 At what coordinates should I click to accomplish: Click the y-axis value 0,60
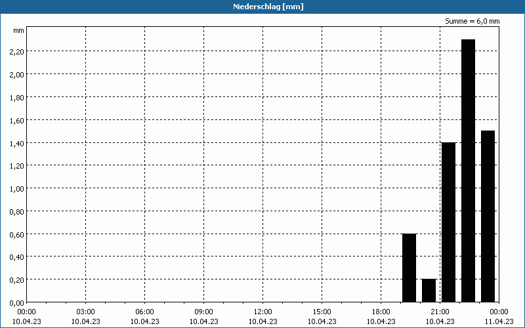click(17, 234)
